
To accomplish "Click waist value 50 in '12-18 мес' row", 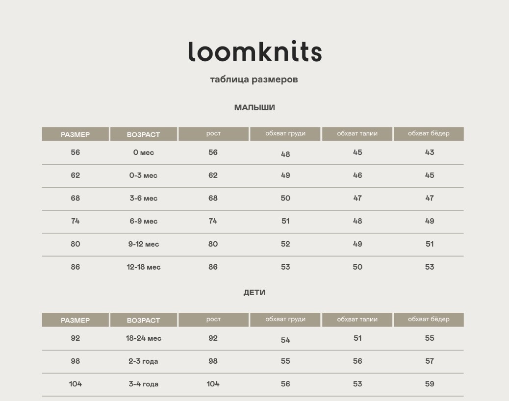I will pos(357,267).
